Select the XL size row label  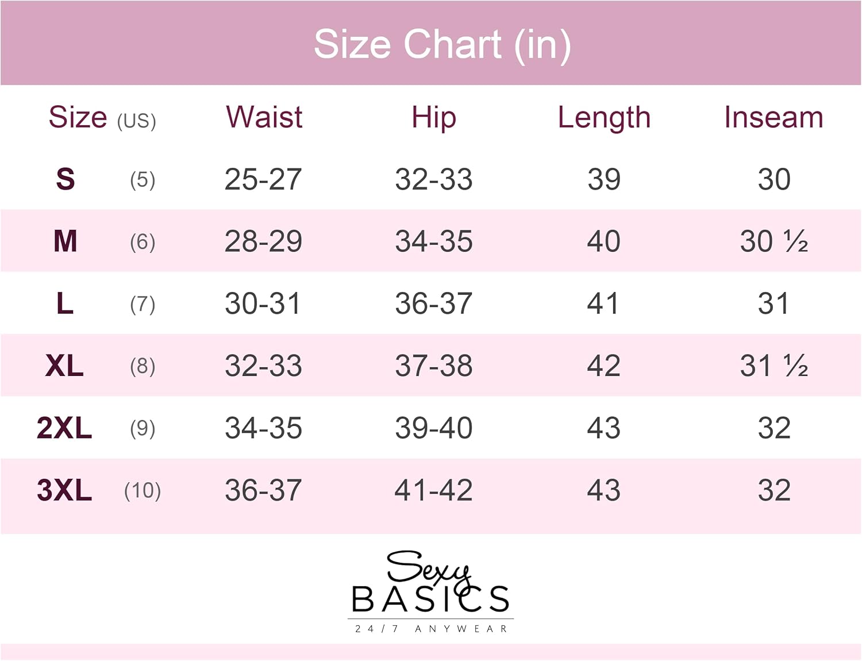pos(64,366)
